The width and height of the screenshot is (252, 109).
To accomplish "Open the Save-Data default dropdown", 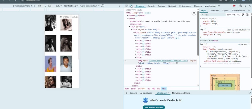I will [x=90, y=6].
